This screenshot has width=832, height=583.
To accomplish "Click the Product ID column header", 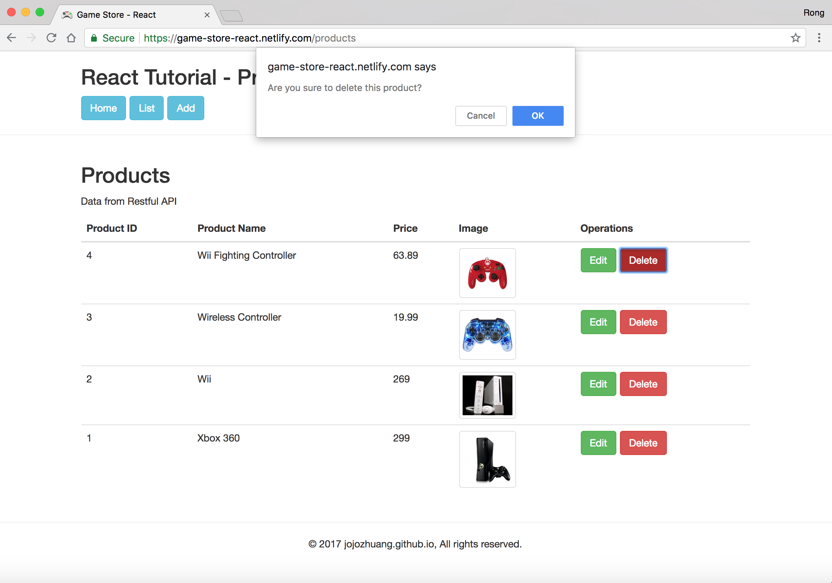I will 112,228.
